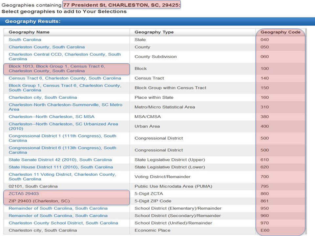Viewport: 315px width, 236px height.
Task: Click the 02101, South Carolina PUMA name
Action: click(33, 187)
